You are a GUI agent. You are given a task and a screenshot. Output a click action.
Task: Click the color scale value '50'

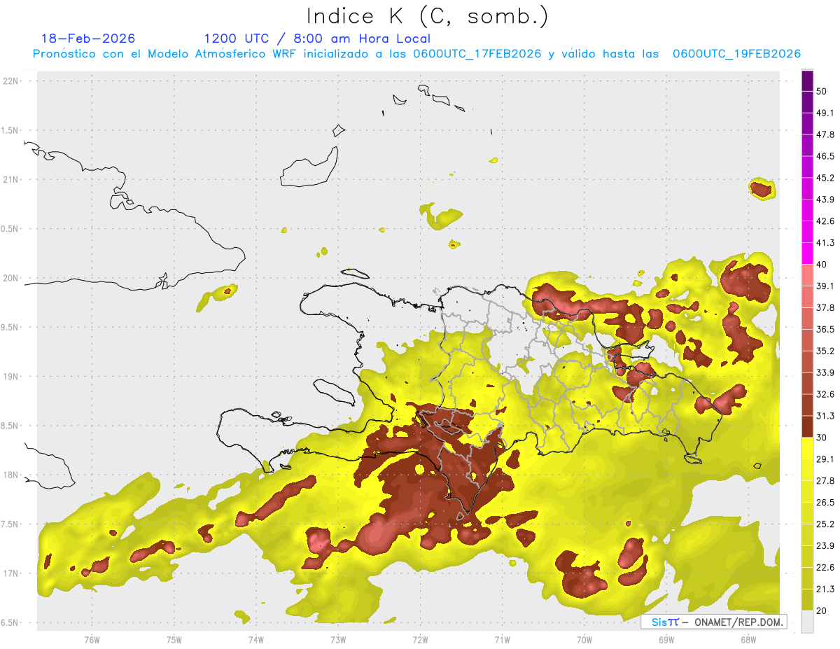(x=821, y=92)
